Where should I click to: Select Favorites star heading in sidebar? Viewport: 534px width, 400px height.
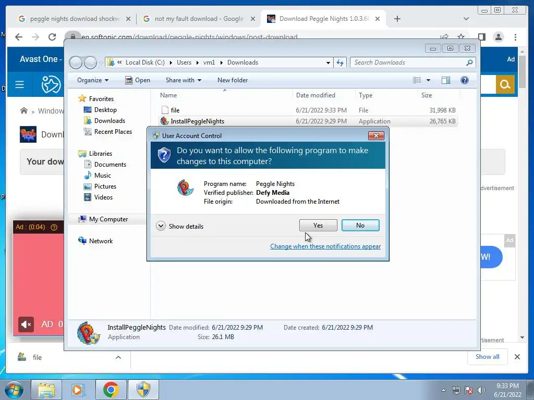(x=101, y=98)
